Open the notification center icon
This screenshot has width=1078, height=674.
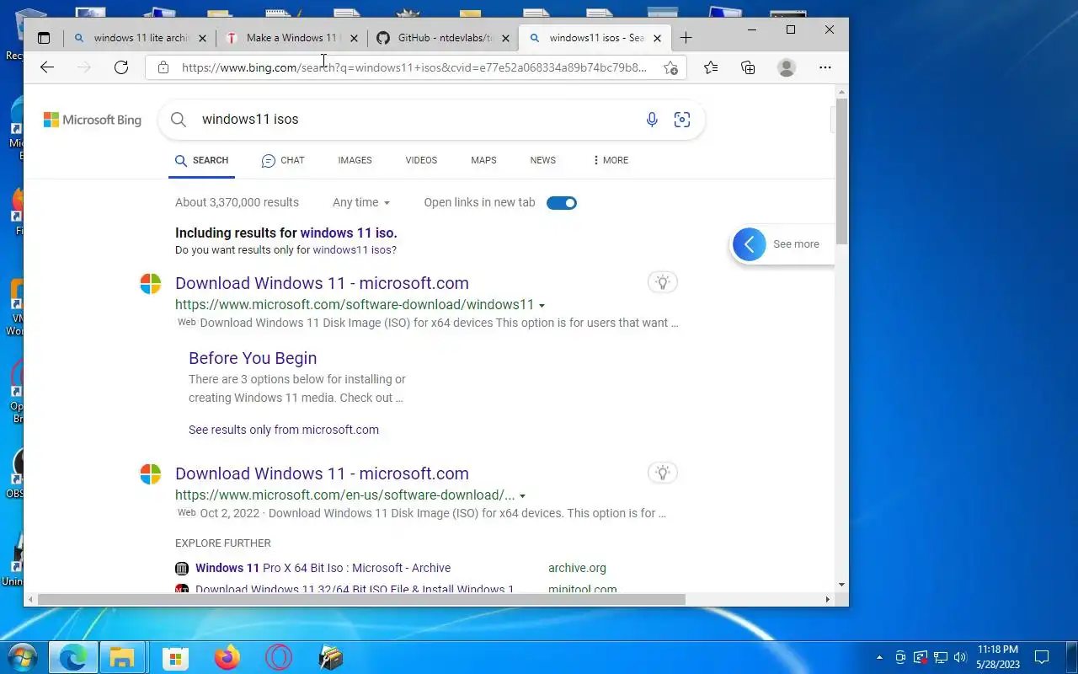pos(1042,657)
